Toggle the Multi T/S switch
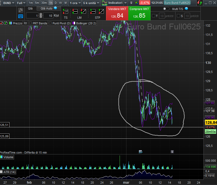 166,9
